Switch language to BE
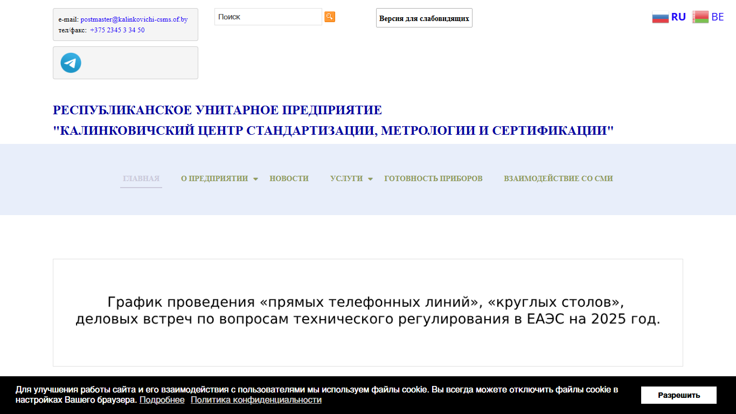Image resolution: width=736 pixels, height=414 pixels. [718, 17]
